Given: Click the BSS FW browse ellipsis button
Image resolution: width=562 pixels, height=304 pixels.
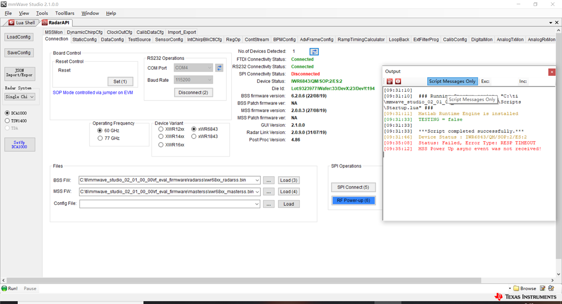Looking at the screenshot, I should 269,180.
